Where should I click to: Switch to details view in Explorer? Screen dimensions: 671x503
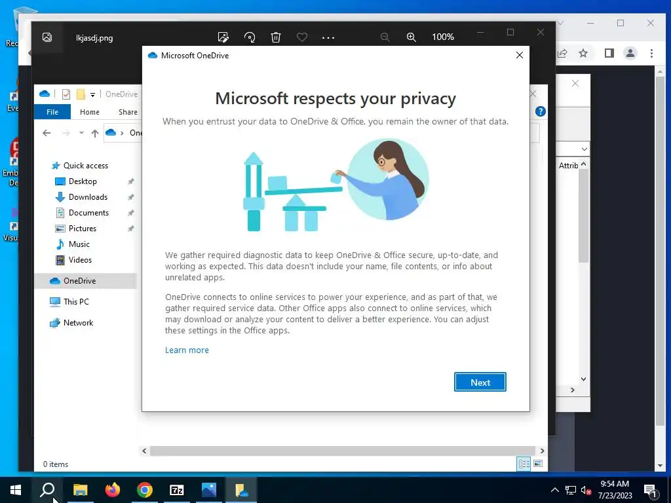point(524,464)
